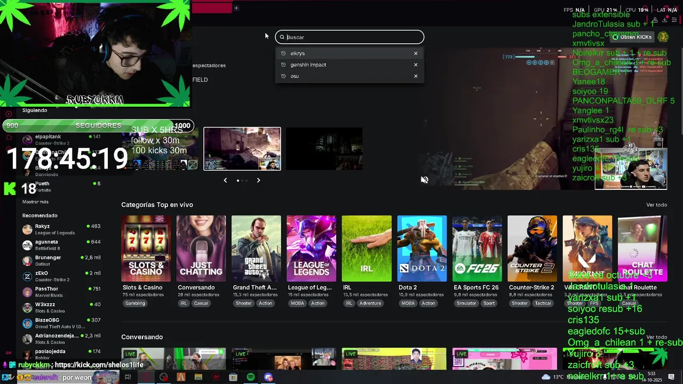Click 'Simulator' tag under EA Sports FC 26
Viewport: 683px width, 384px height.
click(x=466, y=303)
